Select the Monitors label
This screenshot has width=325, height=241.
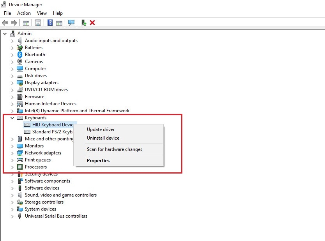pyautogui.click(x=34, y=146)
